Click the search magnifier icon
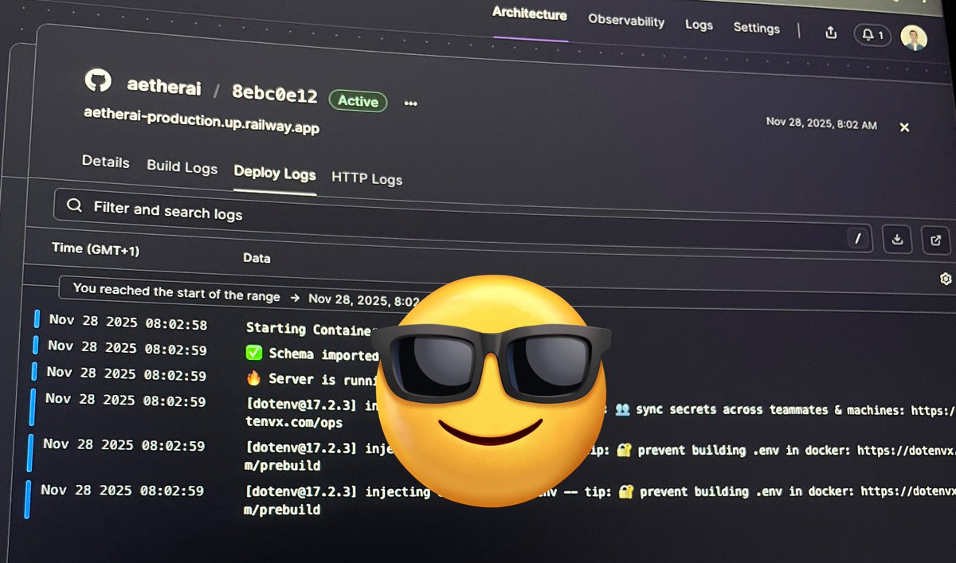The width and height of the screenshot is (956, 563). 74,205
